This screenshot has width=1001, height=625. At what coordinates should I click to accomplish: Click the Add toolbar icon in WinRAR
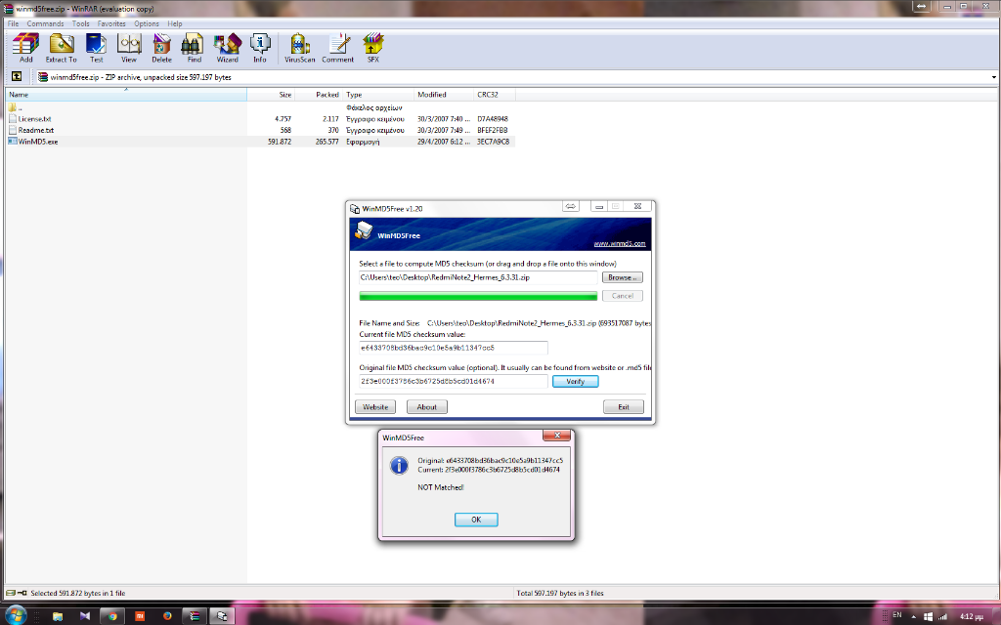pos(25,49)
